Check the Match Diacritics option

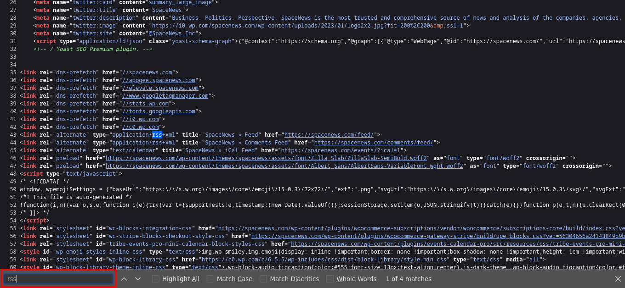pos(263,279)
